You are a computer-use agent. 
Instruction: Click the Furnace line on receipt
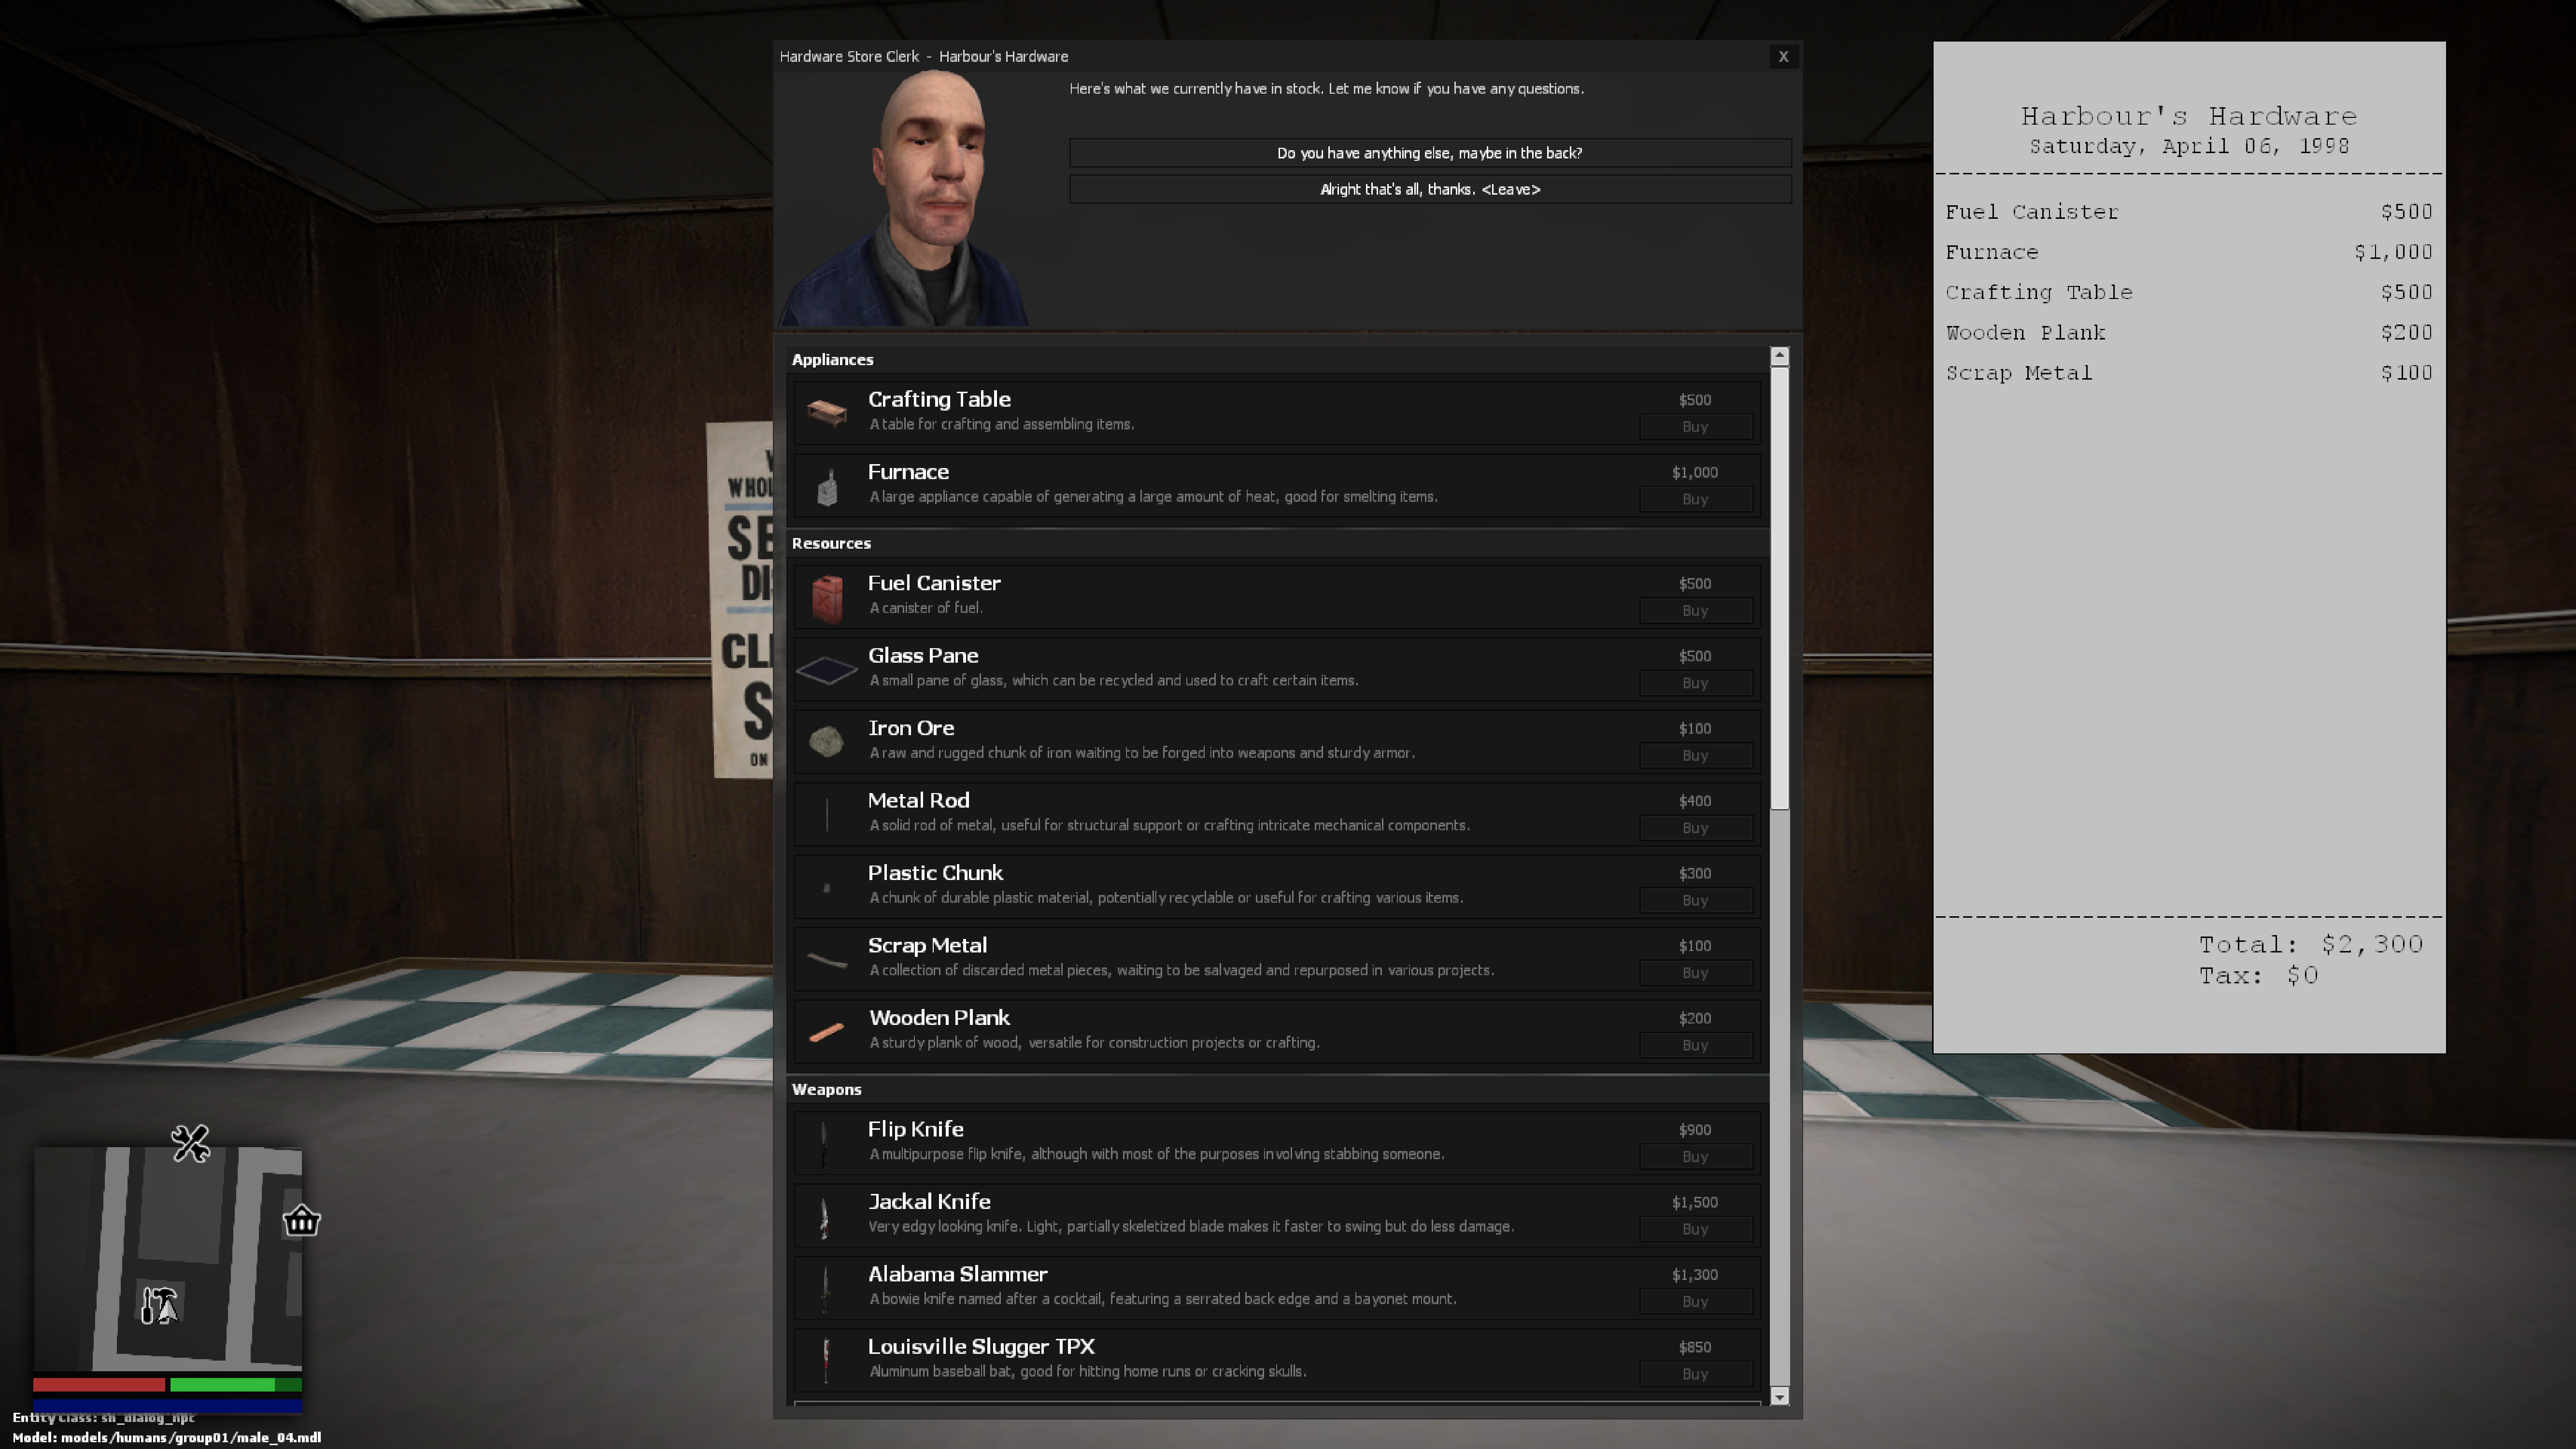(x=2189, y=252)
